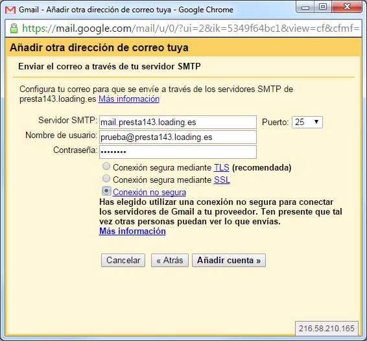Screen dimensions: 367x341
Task: Close the Gmail popup window
Action: click(347, 6)
